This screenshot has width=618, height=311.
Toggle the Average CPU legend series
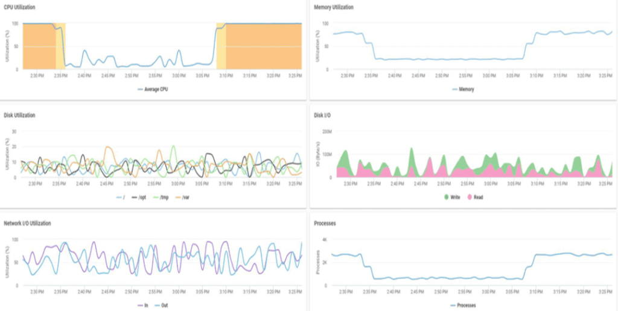pyautogui.click(x=154, y=89)
